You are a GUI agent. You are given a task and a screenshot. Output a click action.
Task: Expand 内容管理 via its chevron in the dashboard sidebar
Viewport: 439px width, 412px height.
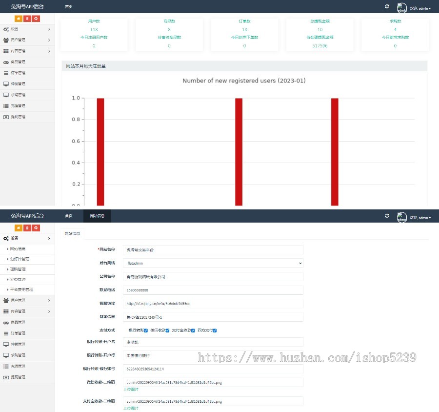point(49,51)
